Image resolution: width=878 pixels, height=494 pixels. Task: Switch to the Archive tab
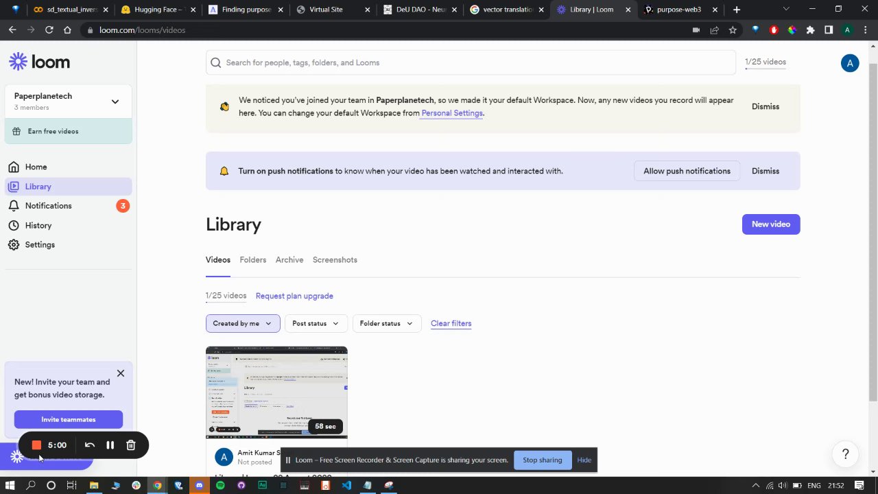289,260
